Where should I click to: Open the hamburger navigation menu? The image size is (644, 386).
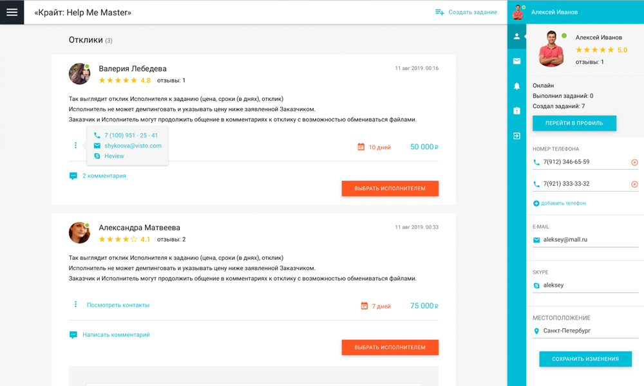[x=12, y=12]
